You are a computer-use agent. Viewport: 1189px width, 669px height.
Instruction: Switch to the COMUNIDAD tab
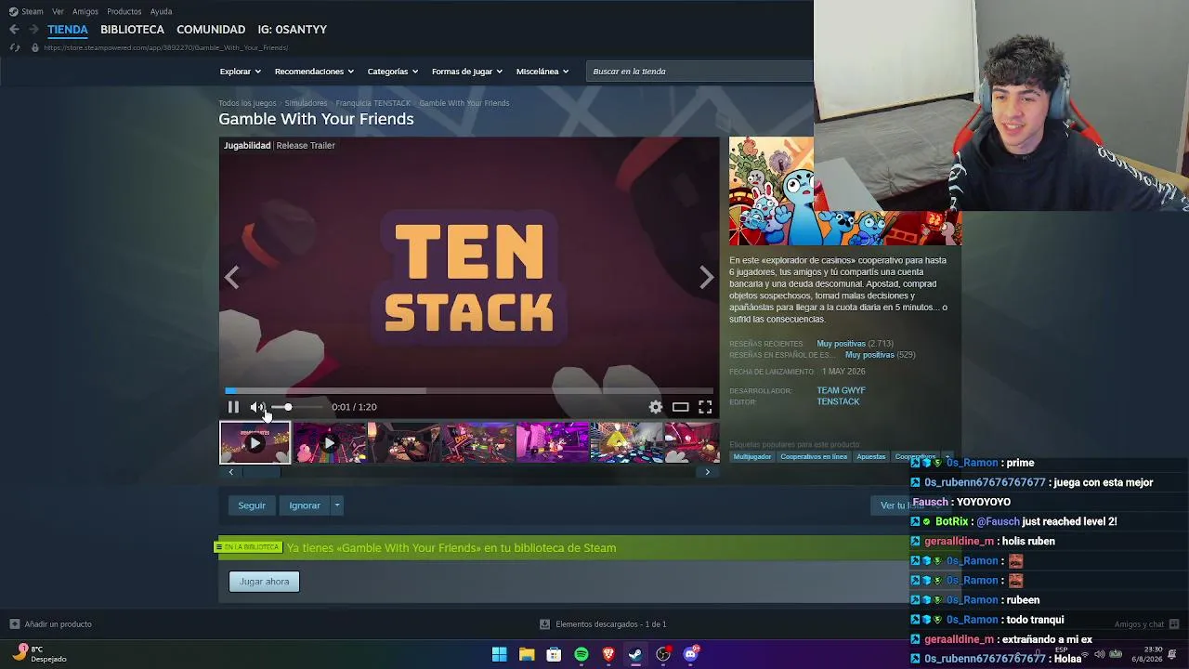pos(211,30)
